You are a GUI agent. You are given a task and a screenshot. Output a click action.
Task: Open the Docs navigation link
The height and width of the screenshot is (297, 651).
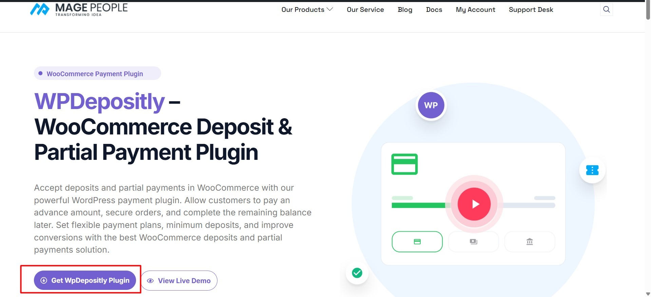[x=434, y=10]
